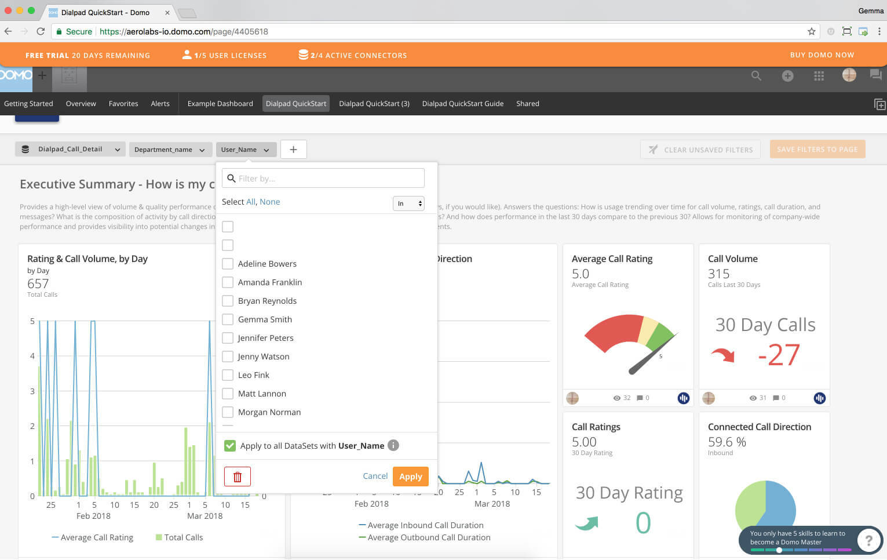This screenshot has width=887, height=560.
Task: Check the Gemma Smith checkbox
Action: point(228,319)
